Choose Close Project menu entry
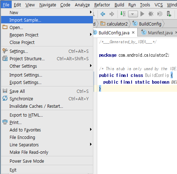 click(47, 42)
